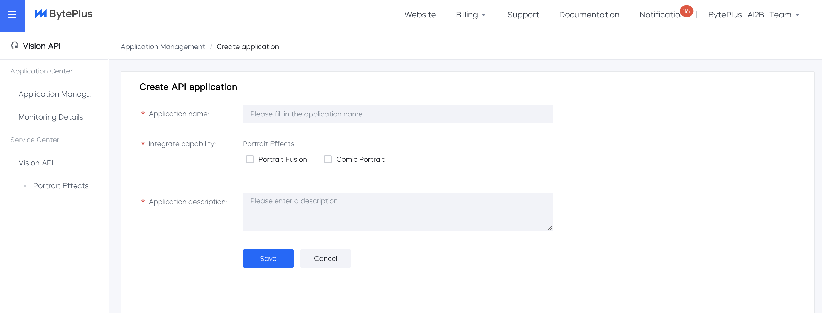
Task: Focus the Application description textarea
Action: coord(398,212)
